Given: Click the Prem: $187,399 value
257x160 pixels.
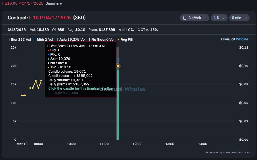Looking at the screenshot, I should 102,30.
